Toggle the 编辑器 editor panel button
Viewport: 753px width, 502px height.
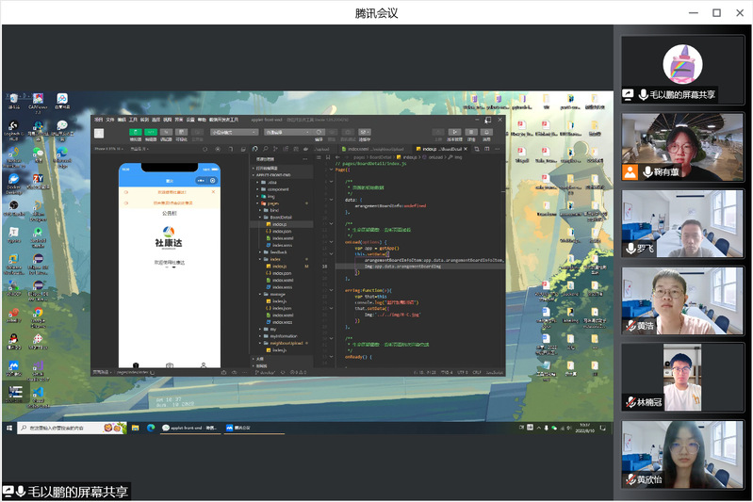(x=151, y=133)
